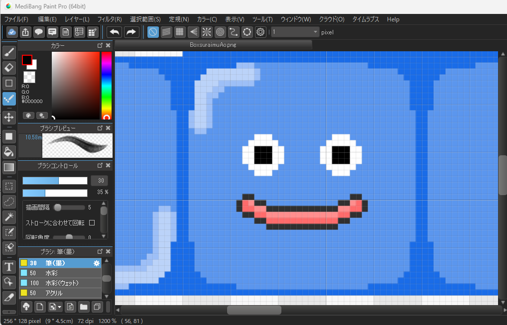Open the フィルタ(R) menu

[110, 19]
